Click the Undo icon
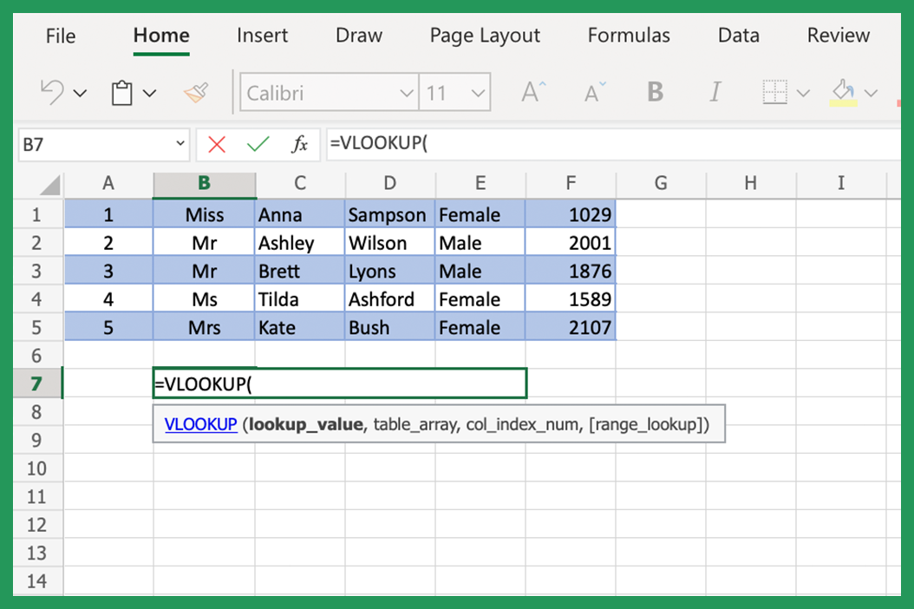 coord(52,92)
